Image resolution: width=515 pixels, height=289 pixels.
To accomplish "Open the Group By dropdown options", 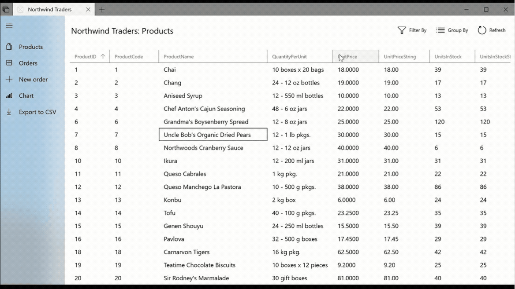I will coord(452,30).
